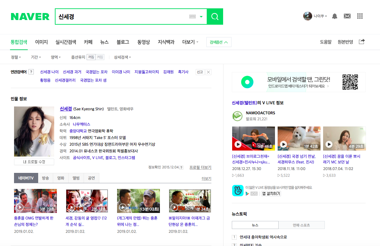Select the 네이버TV tab
The height and width of the screenshot is (246, 380).
[x=26, y=178]
